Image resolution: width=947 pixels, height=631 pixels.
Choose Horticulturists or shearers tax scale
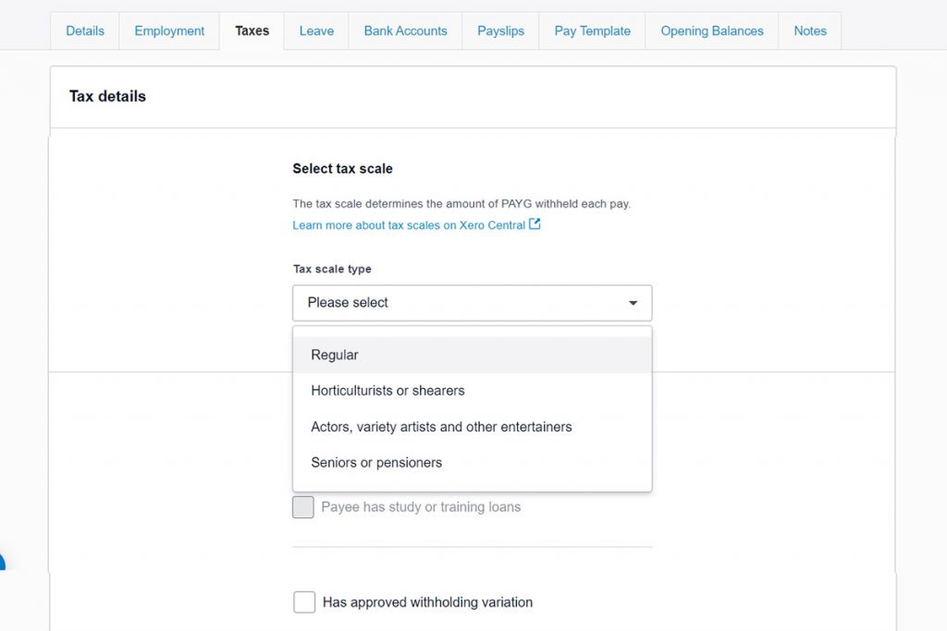[x=387, y=390]
